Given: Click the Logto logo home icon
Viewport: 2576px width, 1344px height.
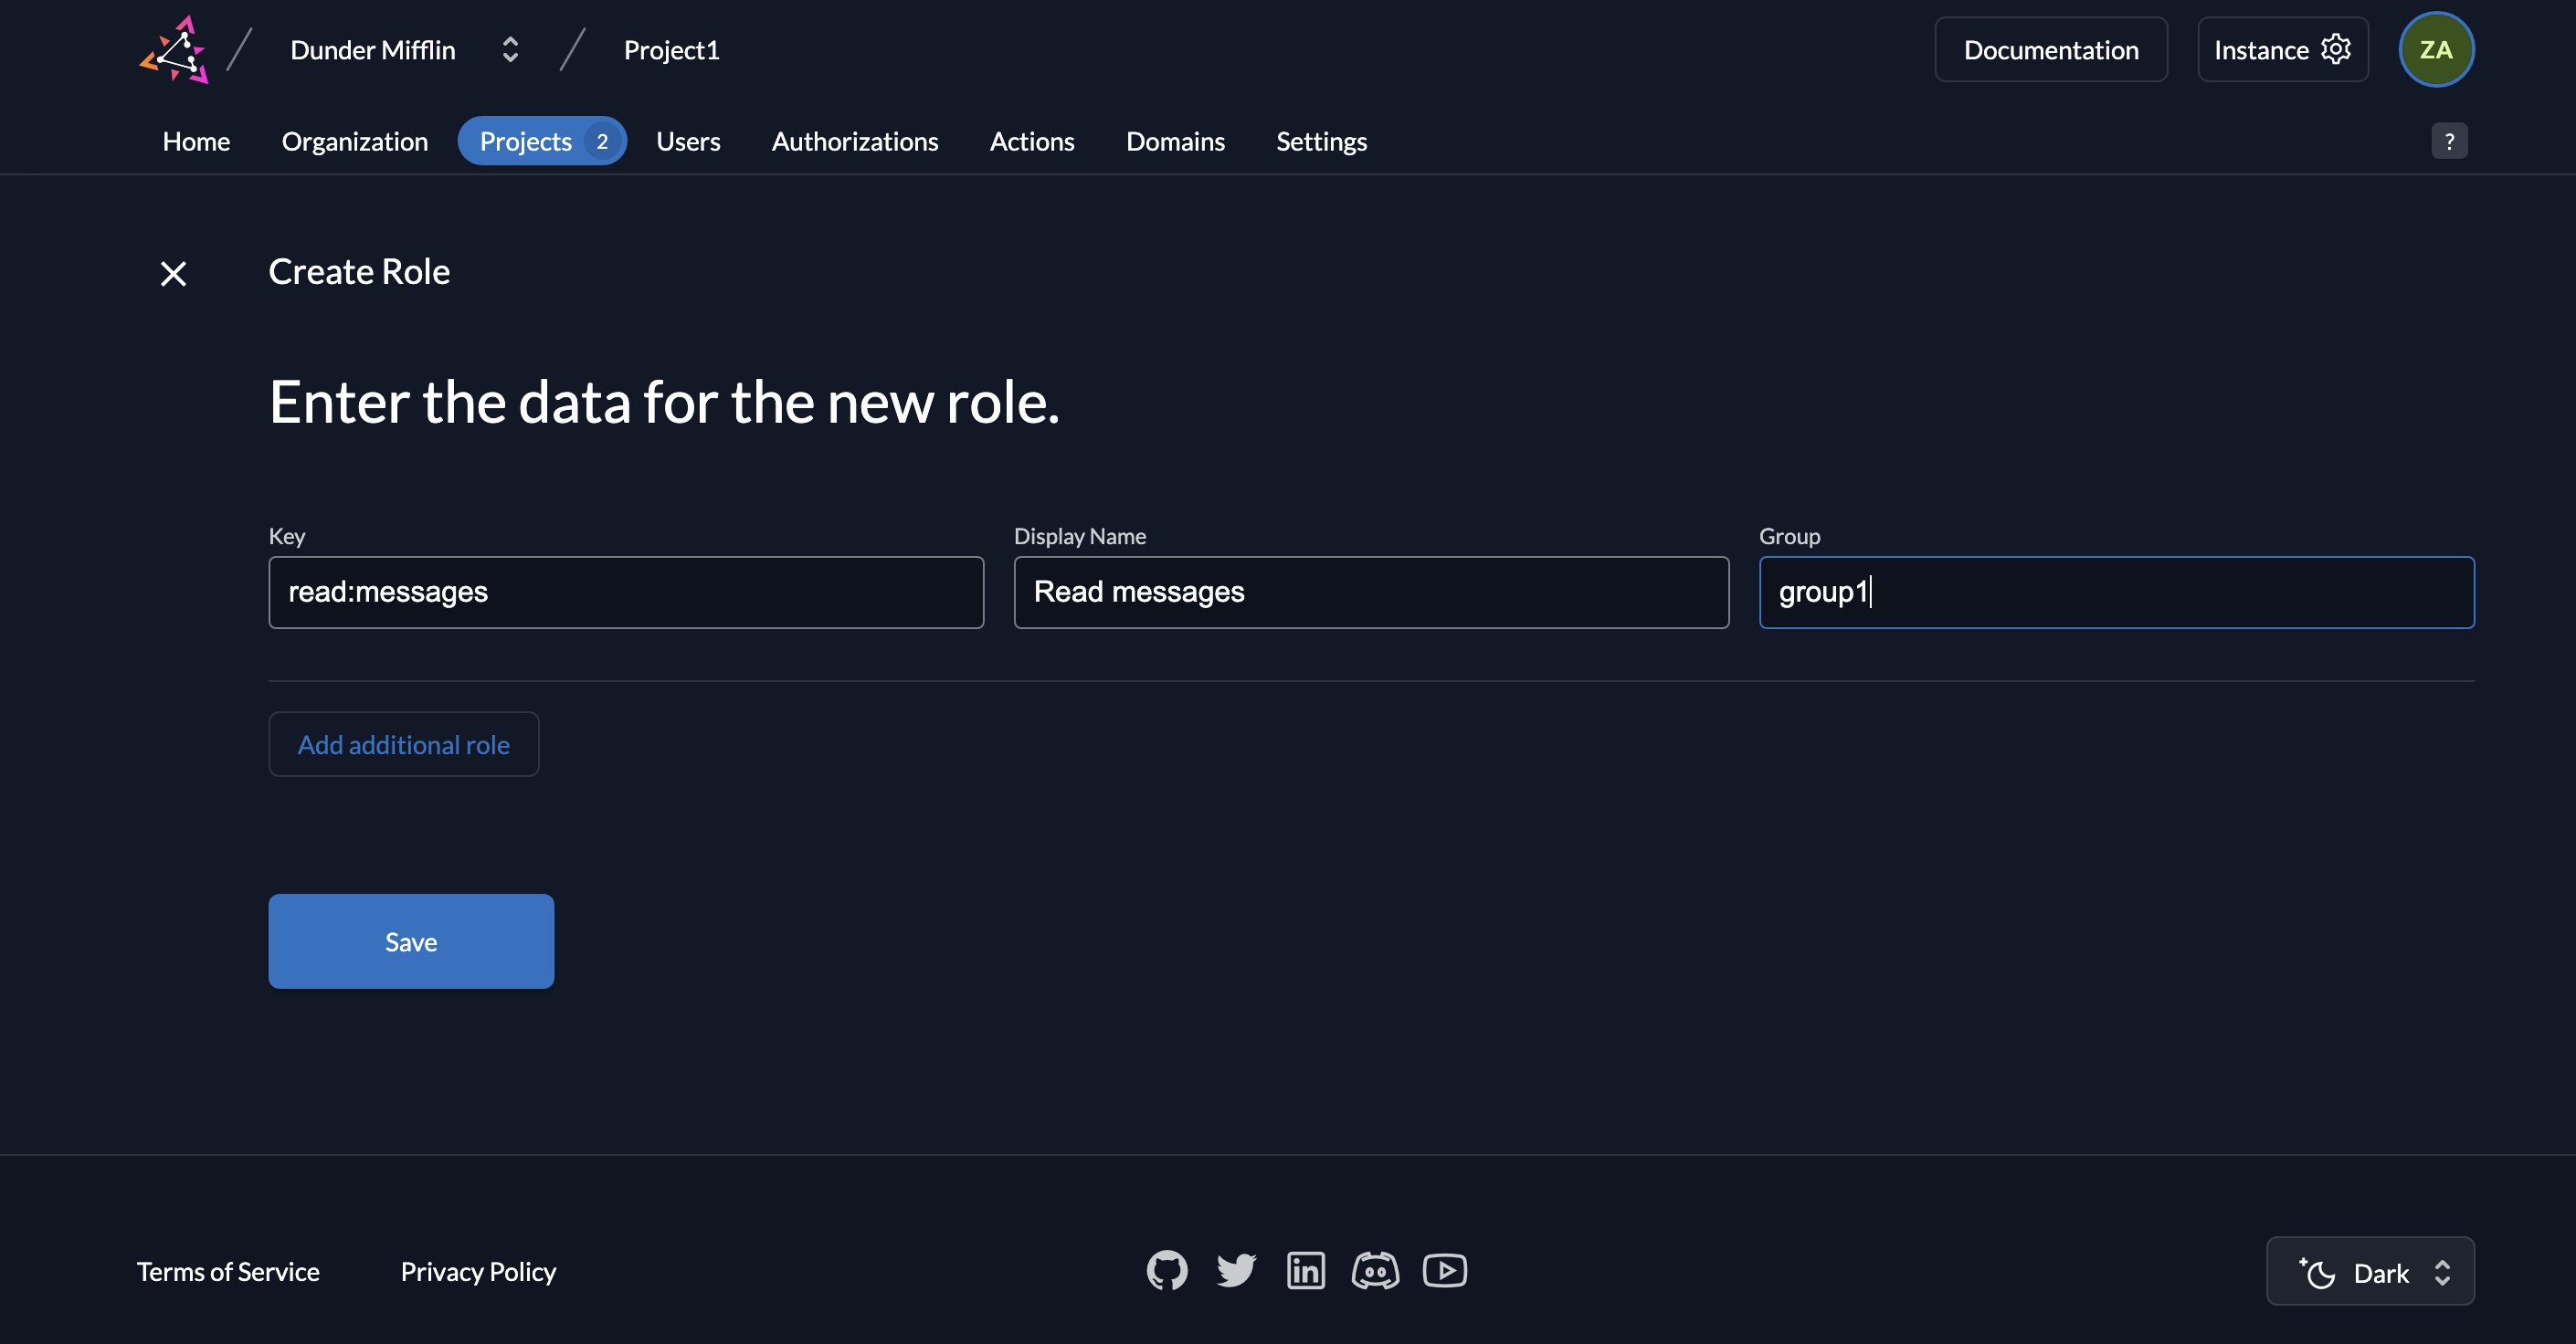Looking at the screenshot, I should coord(175,49).
